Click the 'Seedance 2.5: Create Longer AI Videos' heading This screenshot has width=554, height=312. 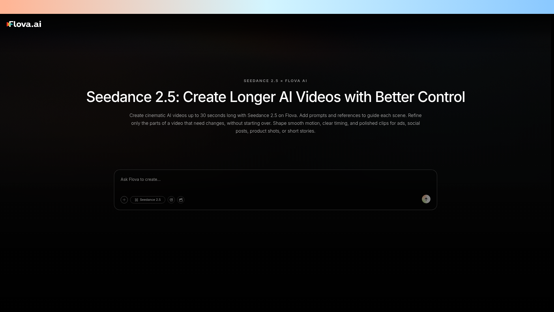(x=276, y=97)
